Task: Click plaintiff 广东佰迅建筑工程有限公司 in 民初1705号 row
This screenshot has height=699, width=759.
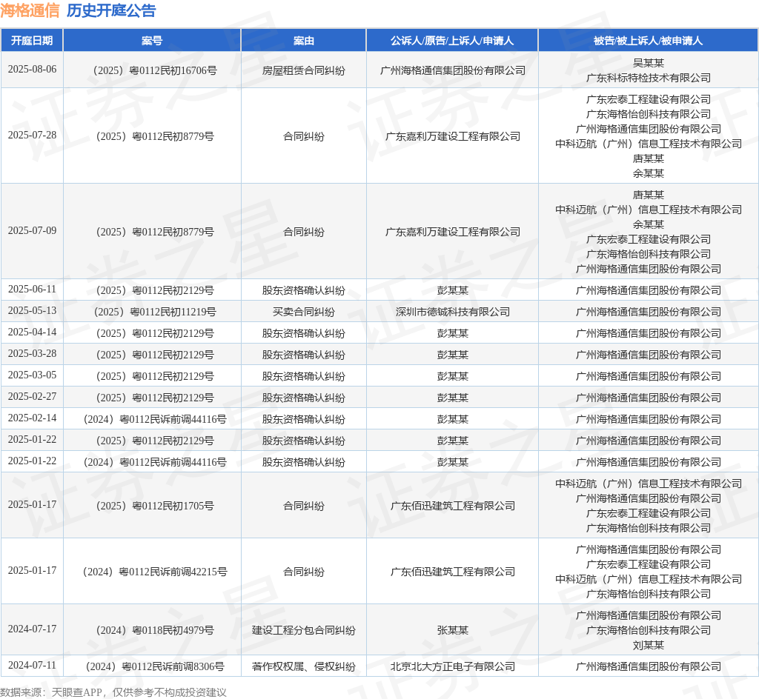Action: click(x=453, y=506)
